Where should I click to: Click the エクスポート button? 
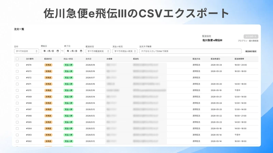pos(251,36)
